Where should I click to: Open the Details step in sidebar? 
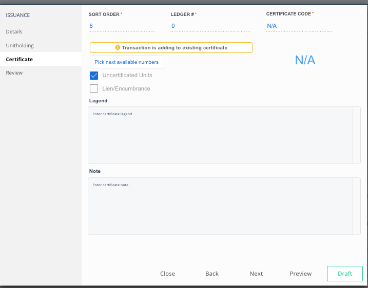tap(14, 31)
